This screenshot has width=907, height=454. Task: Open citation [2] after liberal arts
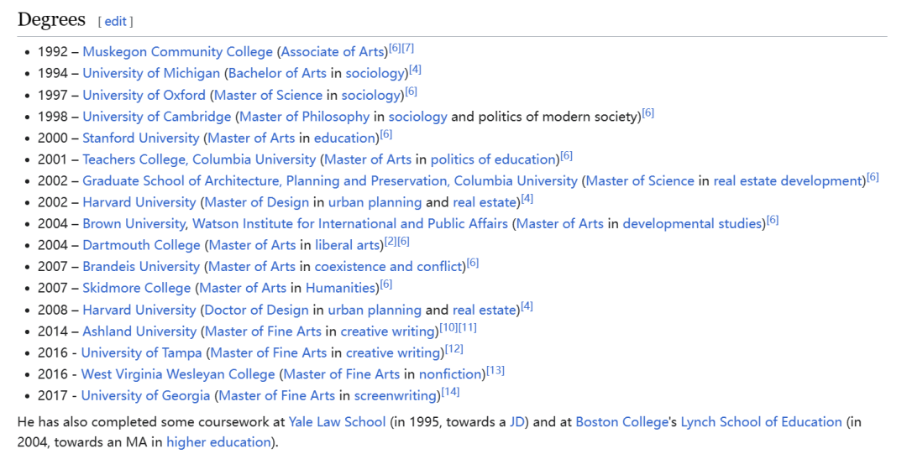(x=391, y=242)
